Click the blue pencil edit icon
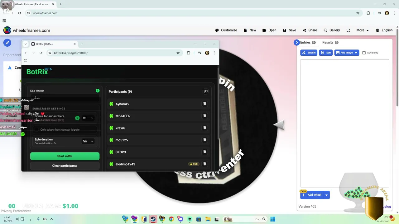399x224 pixels. [7, 43]
